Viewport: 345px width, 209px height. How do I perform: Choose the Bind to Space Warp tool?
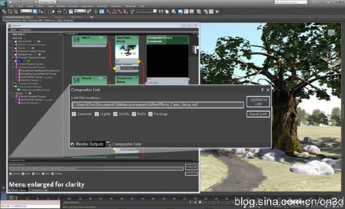pyautogui.click(x=16, y=12)
